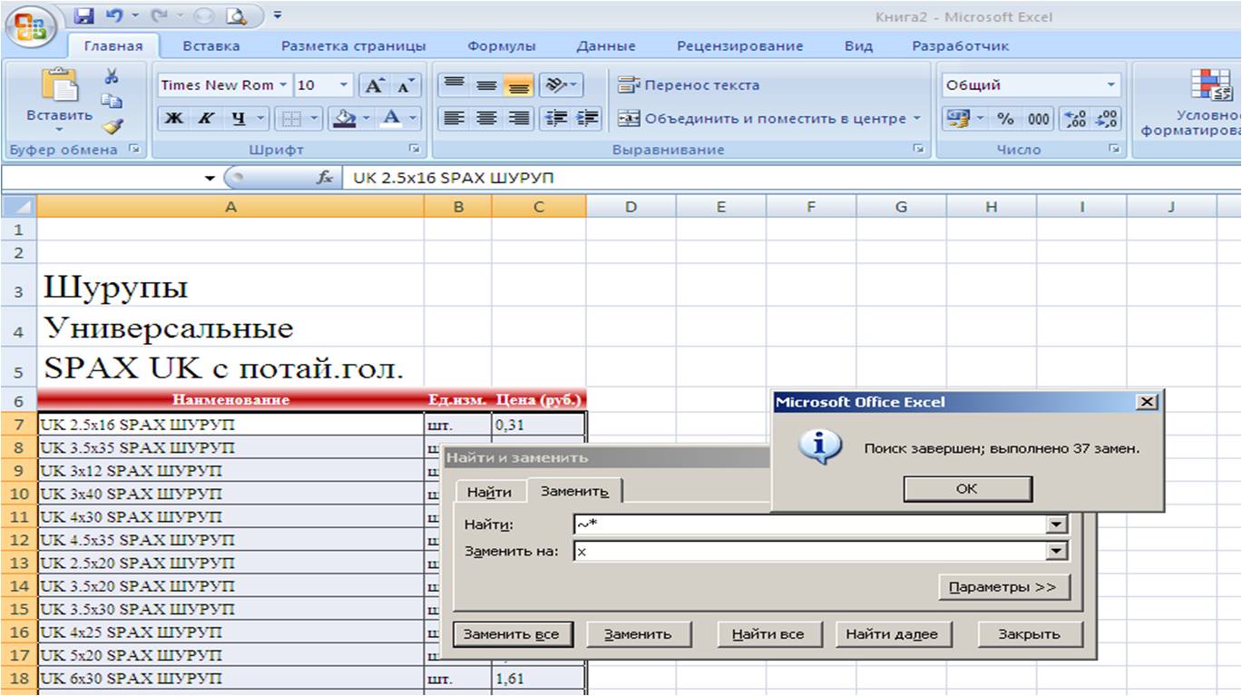Switch to the Найти tab in dialog
This screenshot has width=1242, height=696.
pyautogui.click(x=489, y=492)
